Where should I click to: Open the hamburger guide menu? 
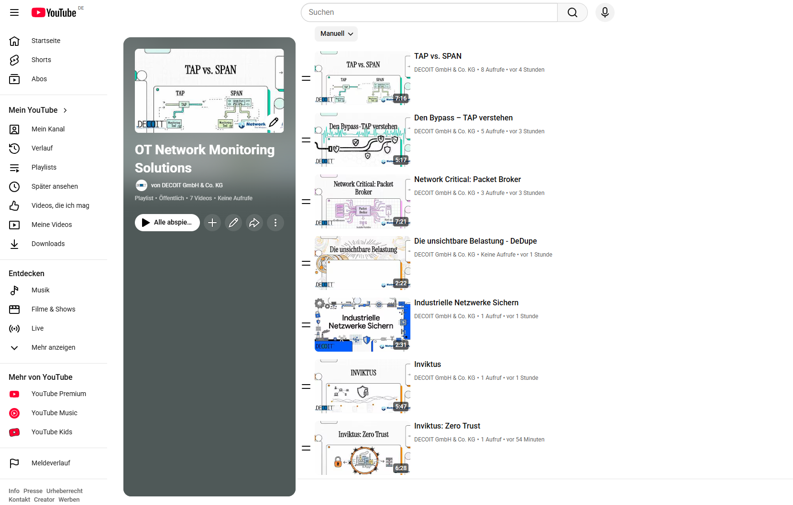(14, 12)
